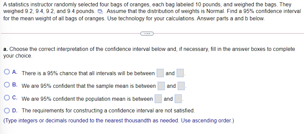This screenshot has height=134, width=304.
Task: Click the lower bound box for population mean
Action: pos(158,99)
